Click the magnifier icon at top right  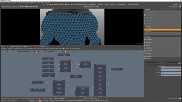(173, 4)
